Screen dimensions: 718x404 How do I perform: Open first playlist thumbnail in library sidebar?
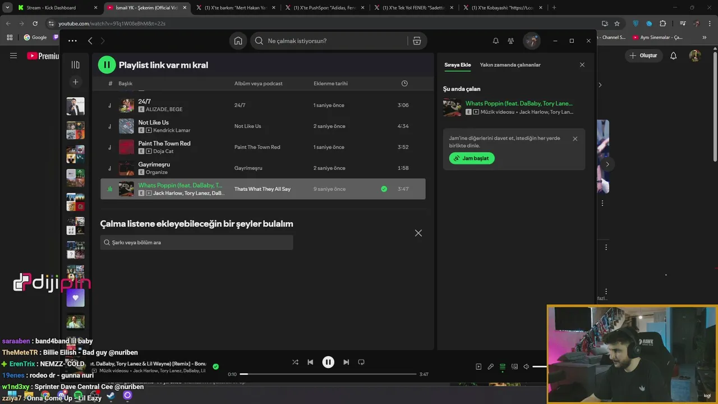tap(75, 106)
